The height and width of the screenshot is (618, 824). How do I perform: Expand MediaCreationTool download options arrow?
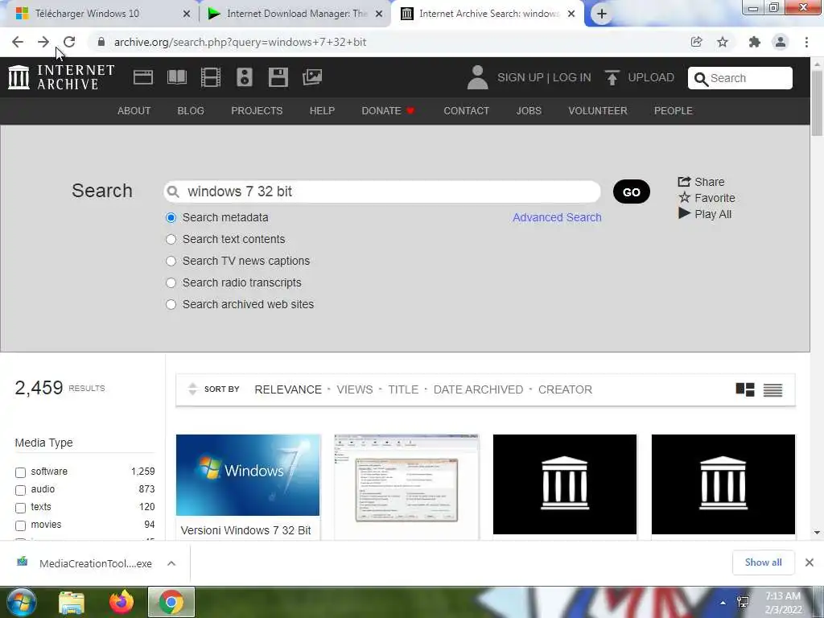[x=171, y=563]
